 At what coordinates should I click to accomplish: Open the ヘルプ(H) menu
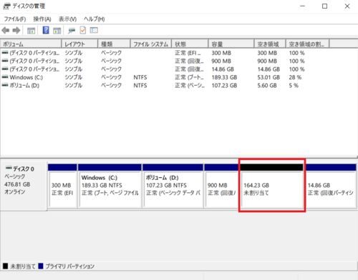click(95, 19)
